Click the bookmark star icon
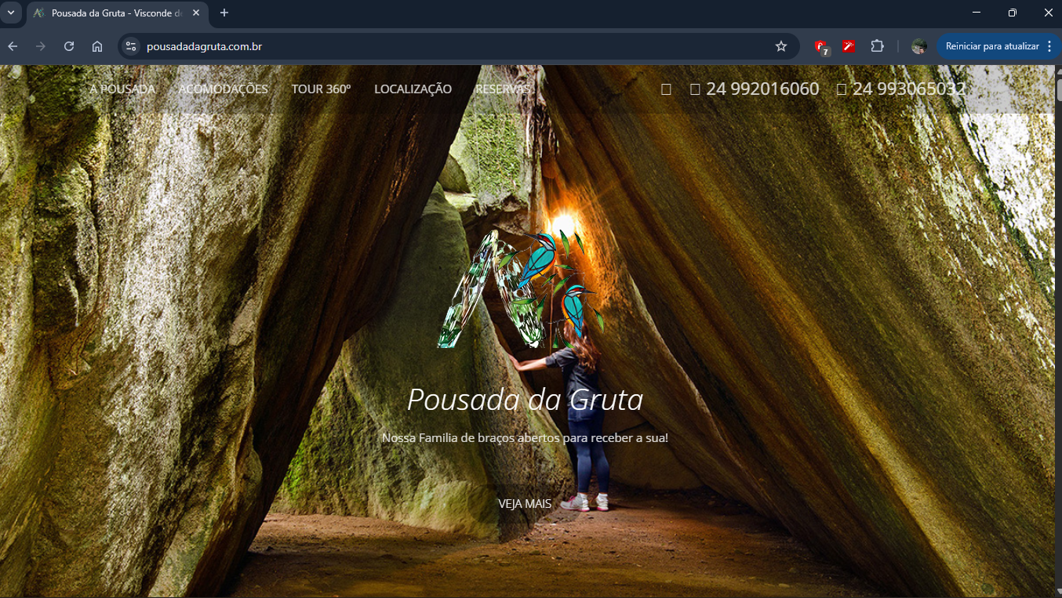 click(780, 46)
